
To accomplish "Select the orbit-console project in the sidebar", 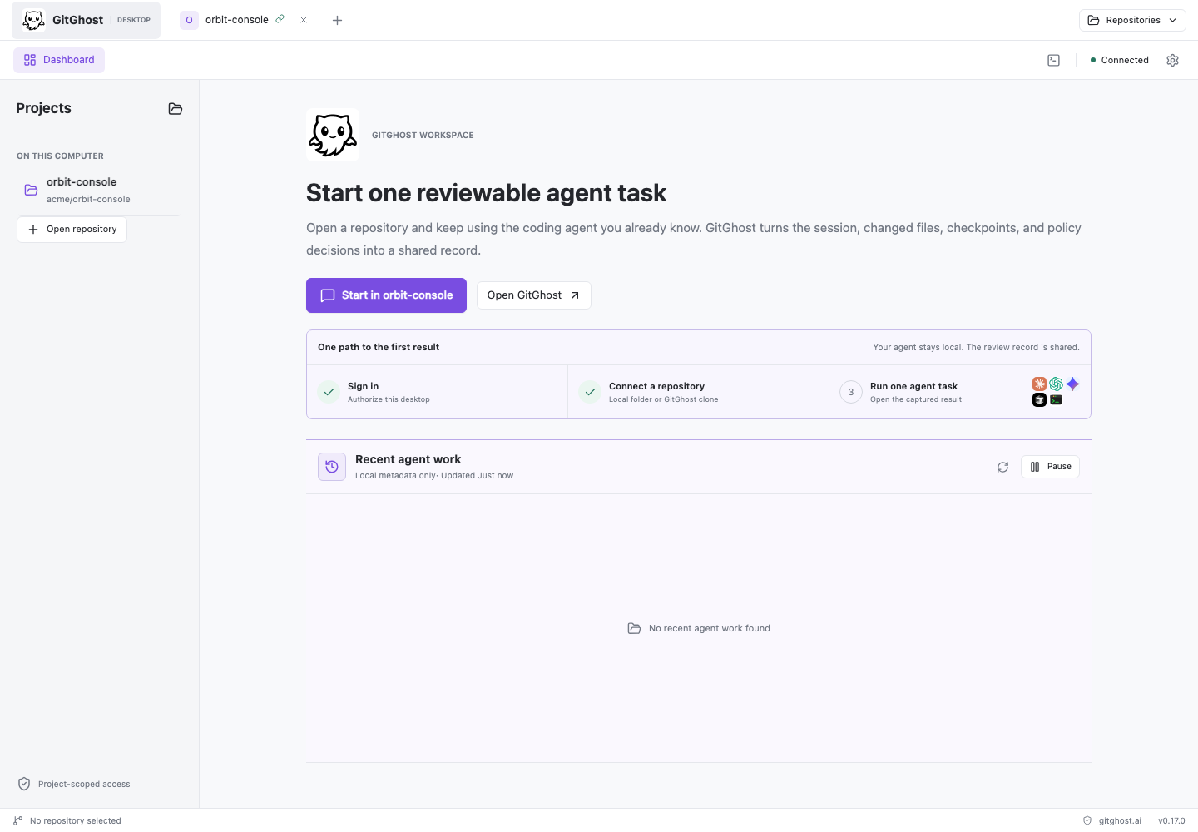I will click(x=98, y=190).
